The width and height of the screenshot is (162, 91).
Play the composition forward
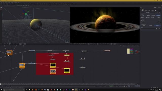pyautogui.click(x=119, y=86)
